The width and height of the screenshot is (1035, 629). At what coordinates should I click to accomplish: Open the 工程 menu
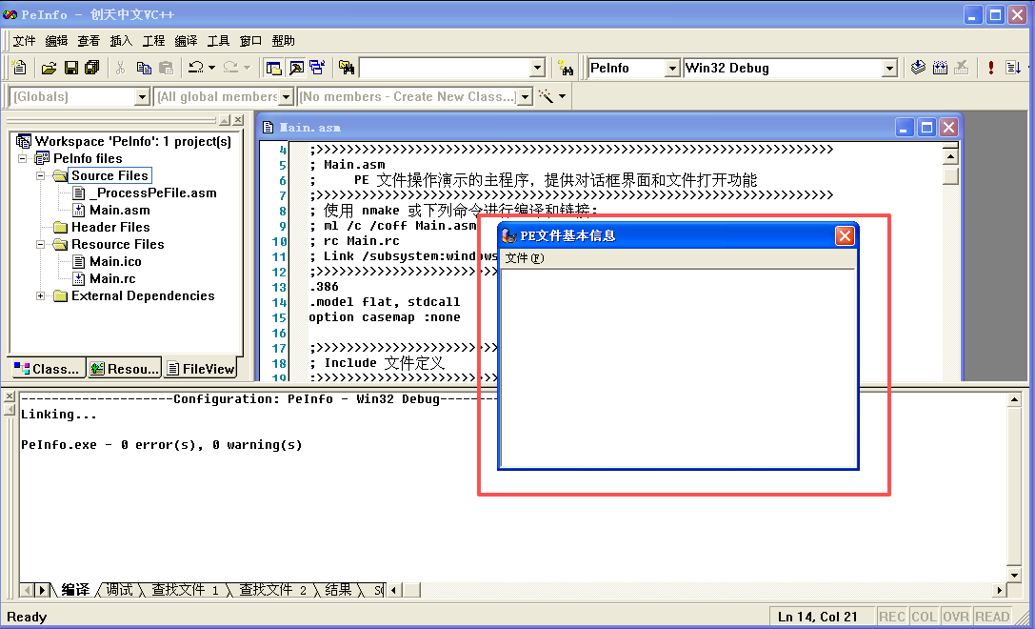tap(154, 41)
